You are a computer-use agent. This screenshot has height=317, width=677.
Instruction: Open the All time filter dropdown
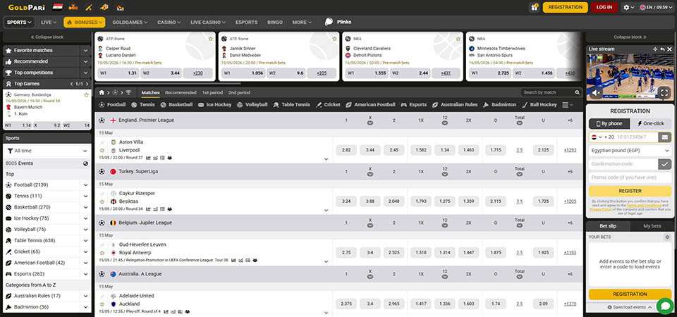(47, 151)
